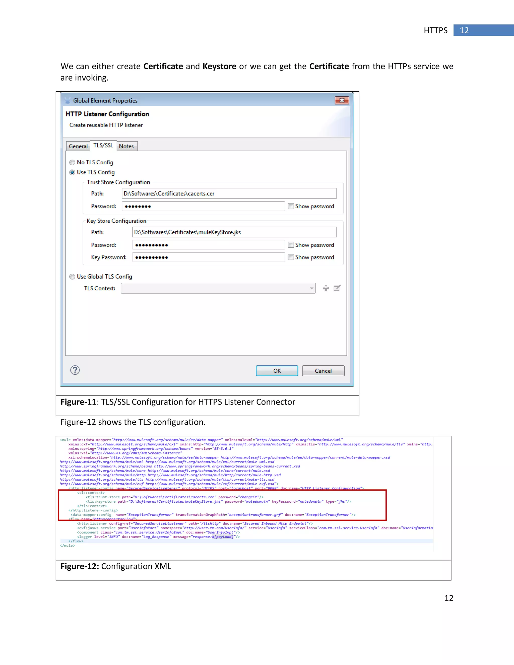
Task: Click the tls:key-store line in the XML
Action: pos(218,501)
